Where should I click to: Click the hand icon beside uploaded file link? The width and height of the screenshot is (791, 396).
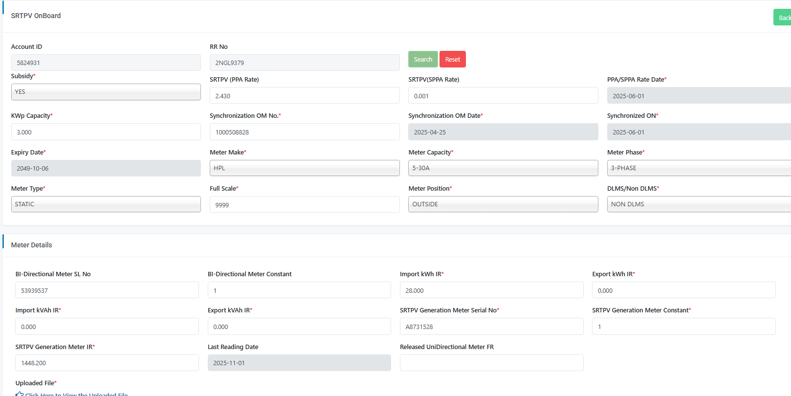[19, 394]
